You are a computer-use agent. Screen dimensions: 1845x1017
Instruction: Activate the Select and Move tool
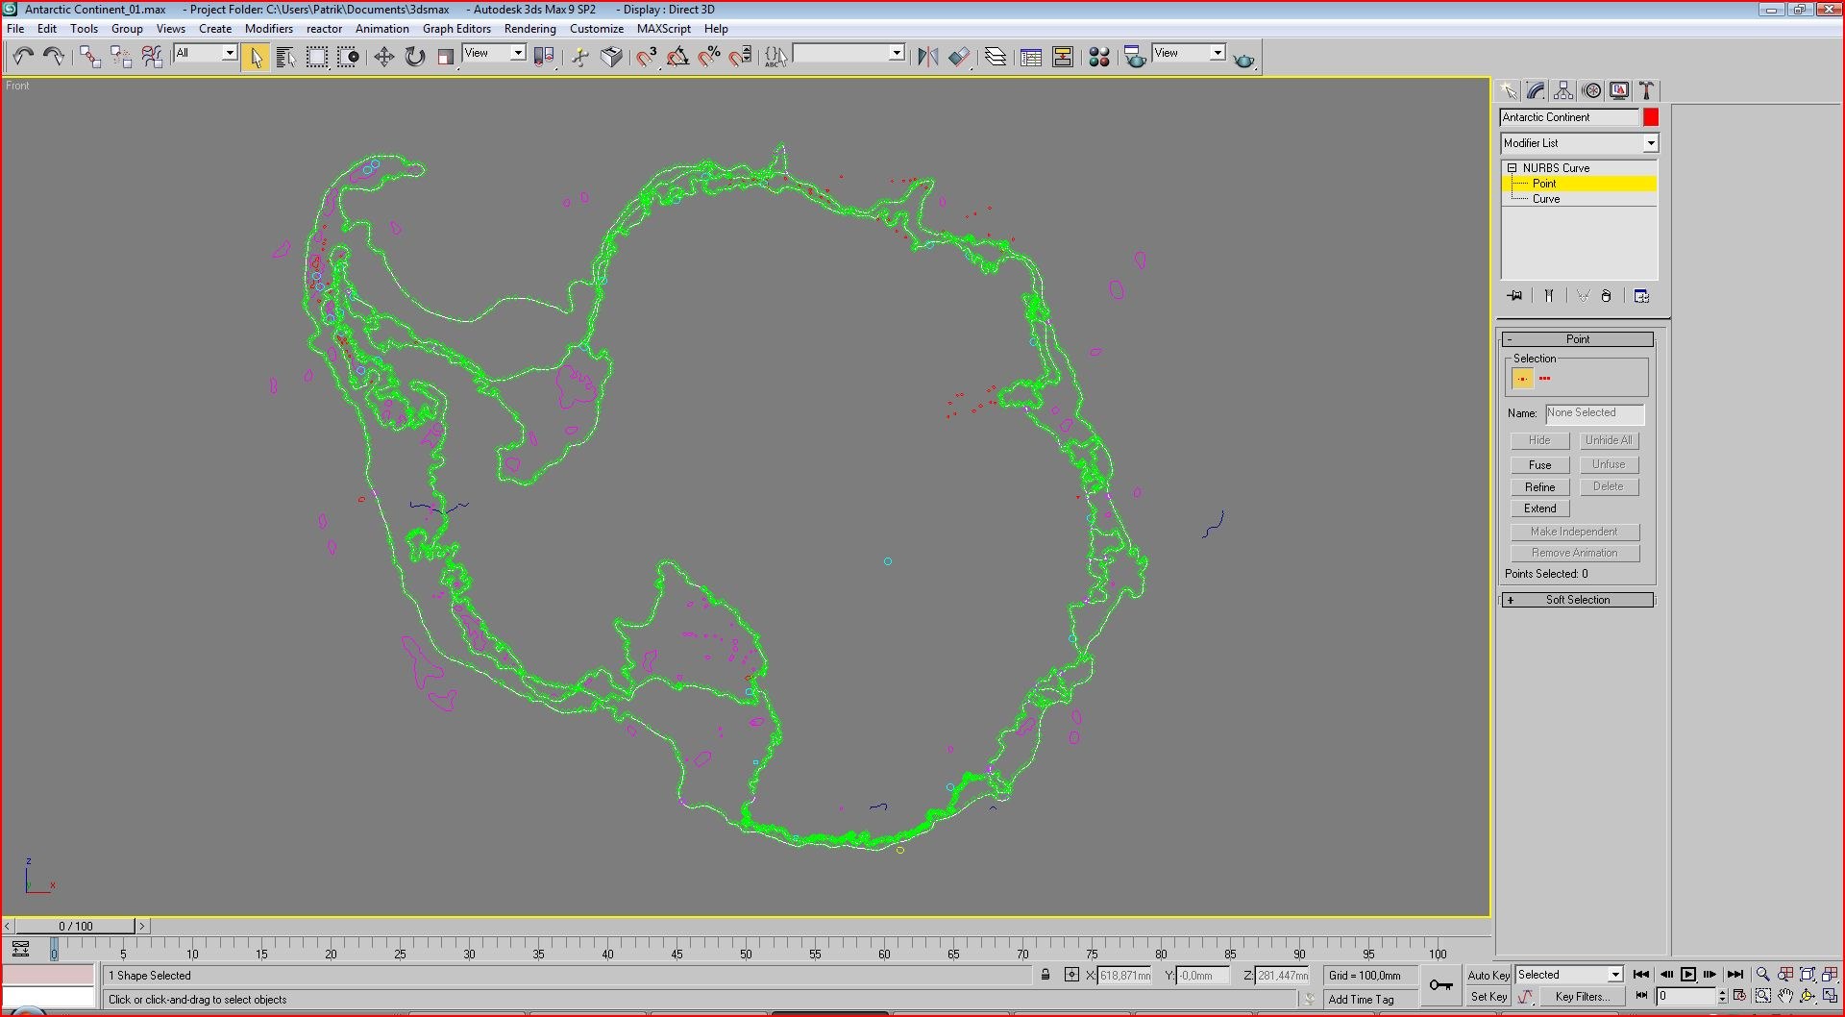pos(383,58)
